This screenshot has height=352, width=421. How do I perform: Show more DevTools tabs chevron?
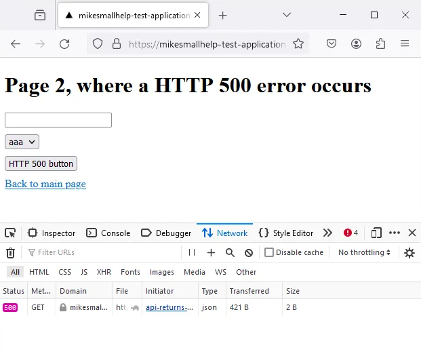click(327, 233)
